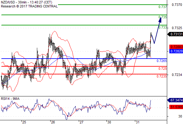Click the red 0.7235 support label

pyautogui.click(x=162, y=76)
